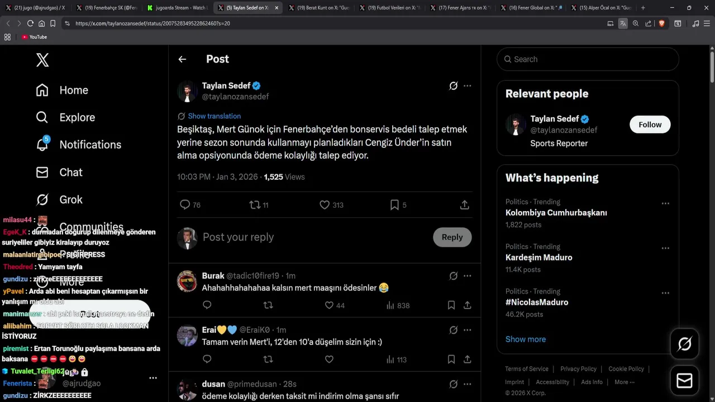Image resolution: width=715 pixels, height=402 pixels.
Task: Open Chat from the sidebar
Action: [x=59, y=172]
